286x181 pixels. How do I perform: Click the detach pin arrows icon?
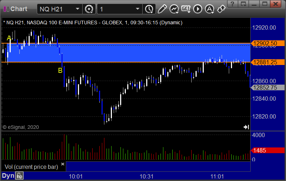(221, 9)
